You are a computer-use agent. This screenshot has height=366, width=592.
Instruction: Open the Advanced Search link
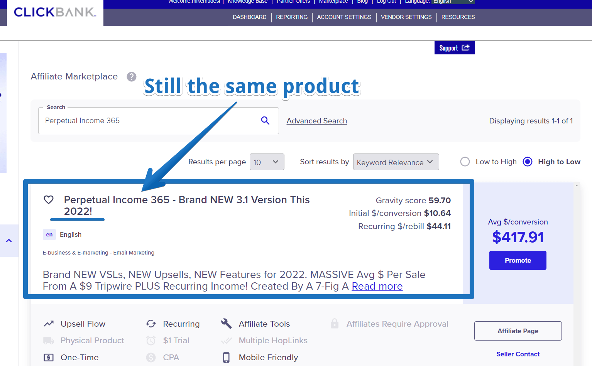click(x=317, y=121)
